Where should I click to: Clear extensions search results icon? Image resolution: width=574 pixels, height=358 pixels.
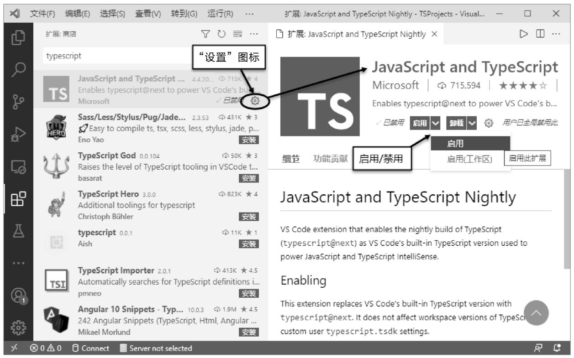pyautogui.click(x=237, y=34)
